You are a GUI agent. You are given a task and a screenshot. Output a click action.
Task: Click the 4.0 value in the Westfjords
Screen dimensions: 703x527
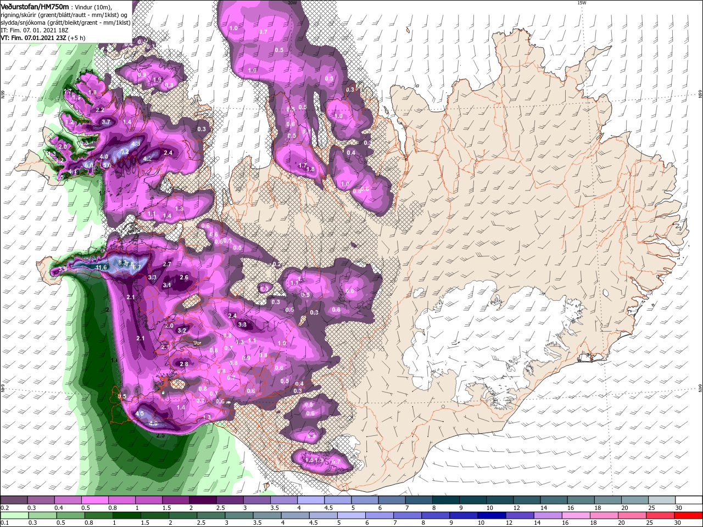point(104,156)
